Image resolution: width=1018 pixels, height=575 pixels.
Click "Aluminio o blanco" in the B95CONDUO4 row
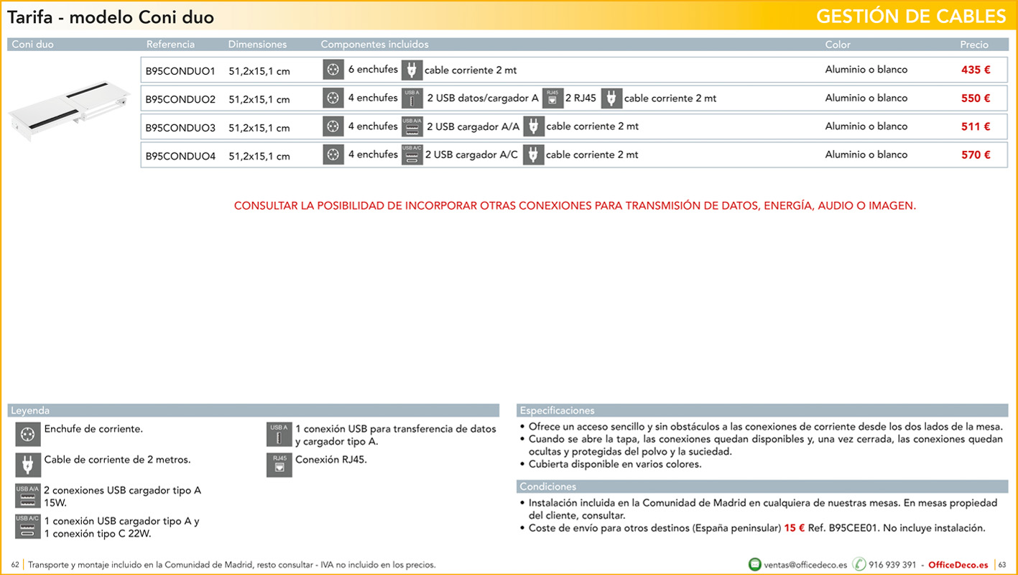[x=866, y=155]
